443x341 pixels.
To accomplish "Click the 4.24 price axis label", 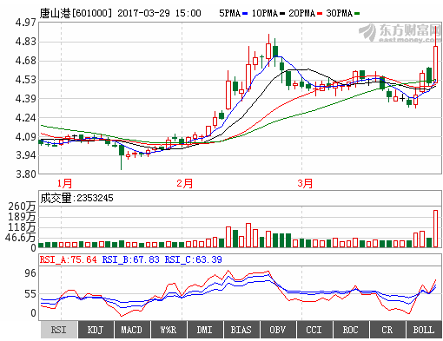I will point(26,118).
